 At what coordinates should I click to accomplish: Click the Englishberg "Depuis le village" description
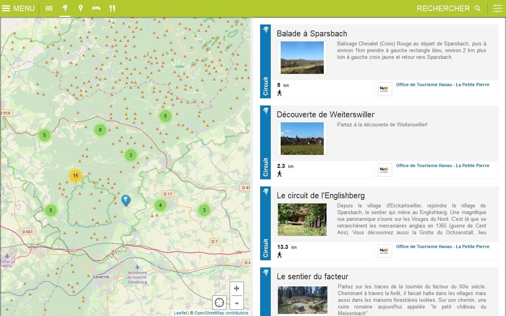click(412, 219)
